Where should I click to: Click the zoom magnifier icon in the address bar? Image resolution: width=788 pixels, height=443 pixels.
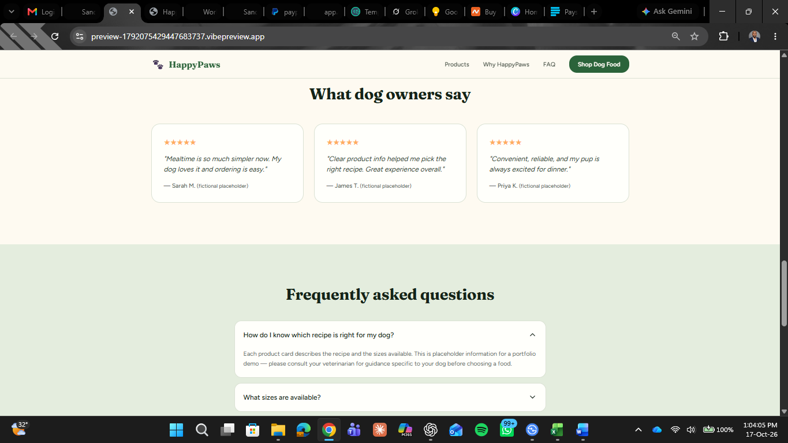pyautogui.click(x=675, y=36)
